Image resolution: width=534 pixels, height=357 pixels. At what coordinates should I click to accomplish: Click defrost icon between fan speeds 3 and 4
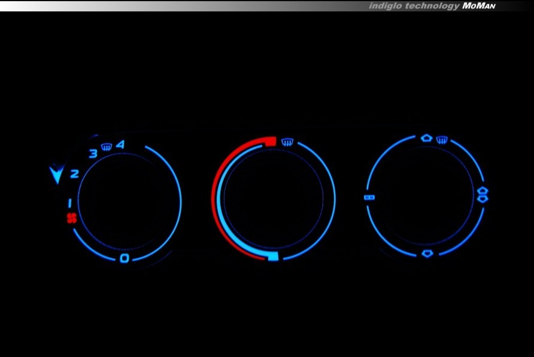107,146
